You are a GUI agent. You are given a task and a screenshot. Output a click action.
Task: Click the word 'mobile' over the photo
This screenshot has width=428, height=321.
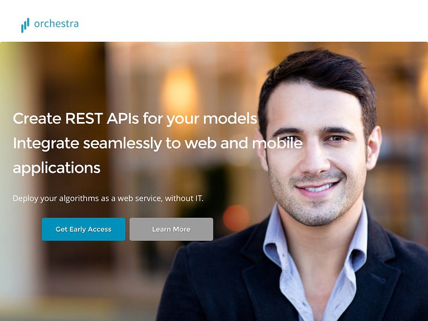point(277,143)
